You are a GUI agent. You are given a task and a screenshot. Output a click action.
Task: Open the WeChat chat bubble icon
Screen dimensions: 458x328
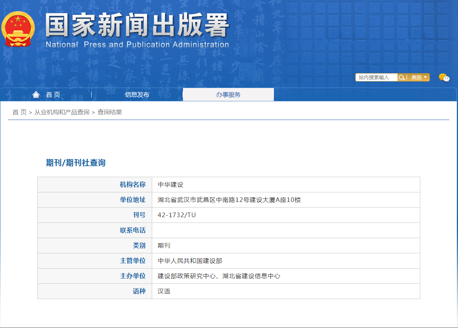tap(444, 78)
